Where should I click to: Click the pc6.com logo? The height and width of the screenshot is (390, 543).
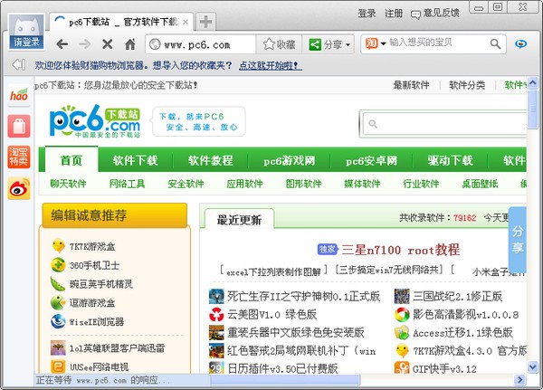click(x=95, y=121)
